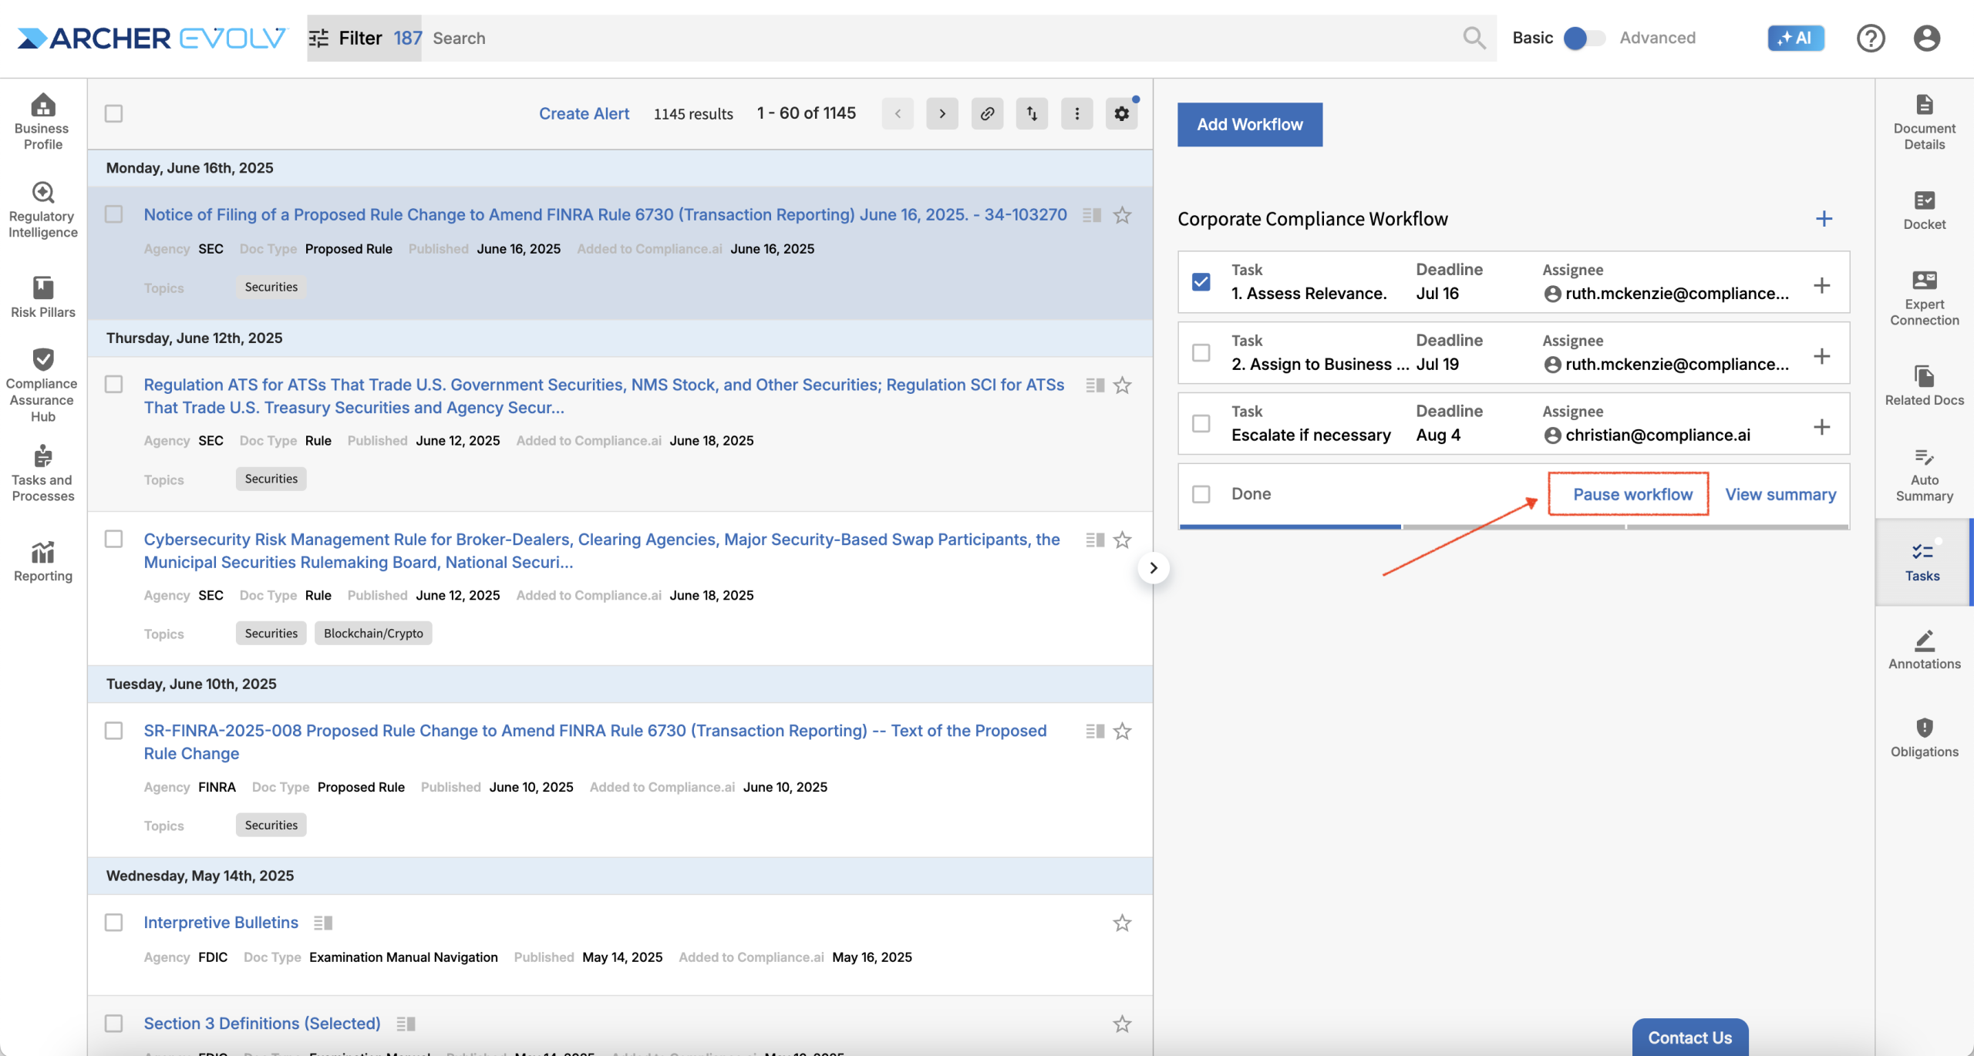Image resolution: width=1974 pixels, height=1056 pixels.
Task: Expand the Escalate if necessary task row
Action: click(1821, 427)
